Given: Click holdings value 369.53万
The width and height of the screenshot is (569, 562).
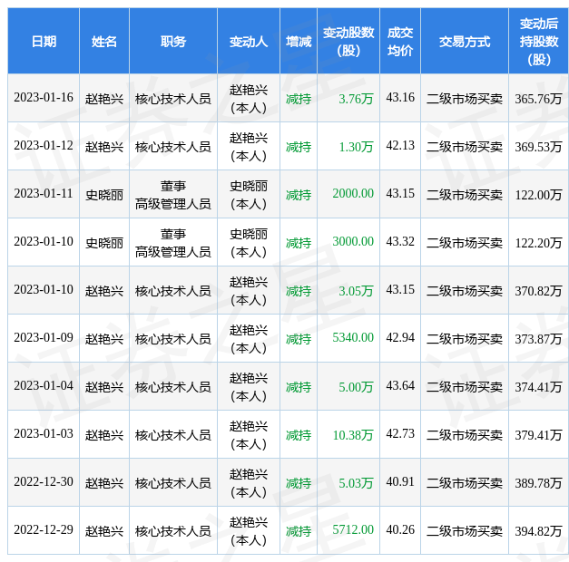Looking at the screenshot, I should click(x=538, y=147).
